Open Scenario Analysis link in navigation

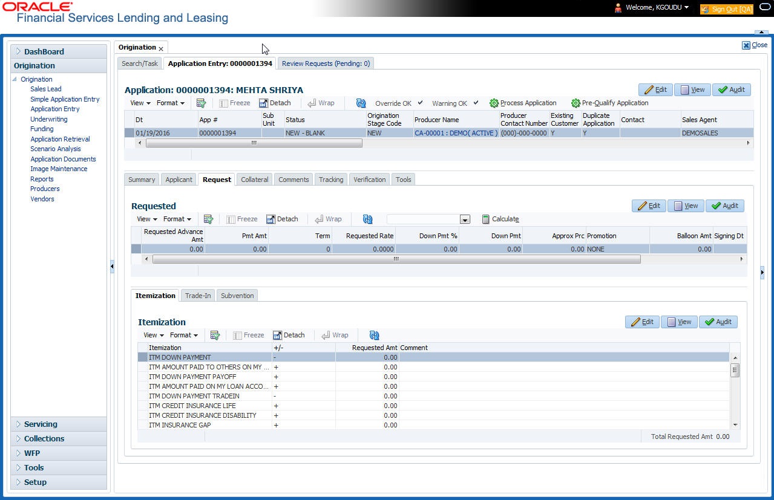(56, 149)
